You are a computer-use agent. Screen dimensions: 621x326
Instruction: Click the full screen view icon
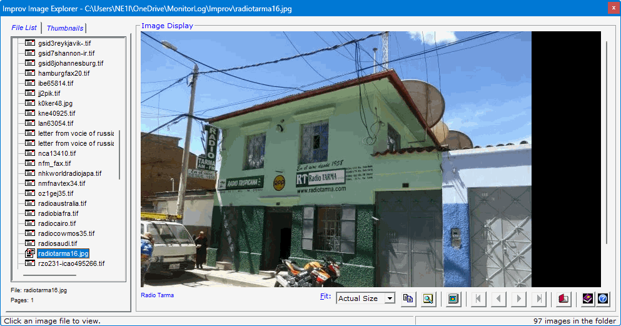[453, 298]
